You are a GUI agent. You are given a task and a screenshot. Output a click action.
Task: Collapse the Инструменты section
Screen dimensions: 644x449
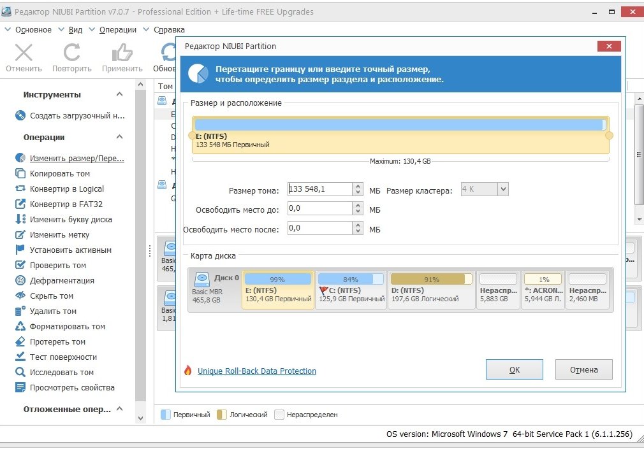[119, 94]
